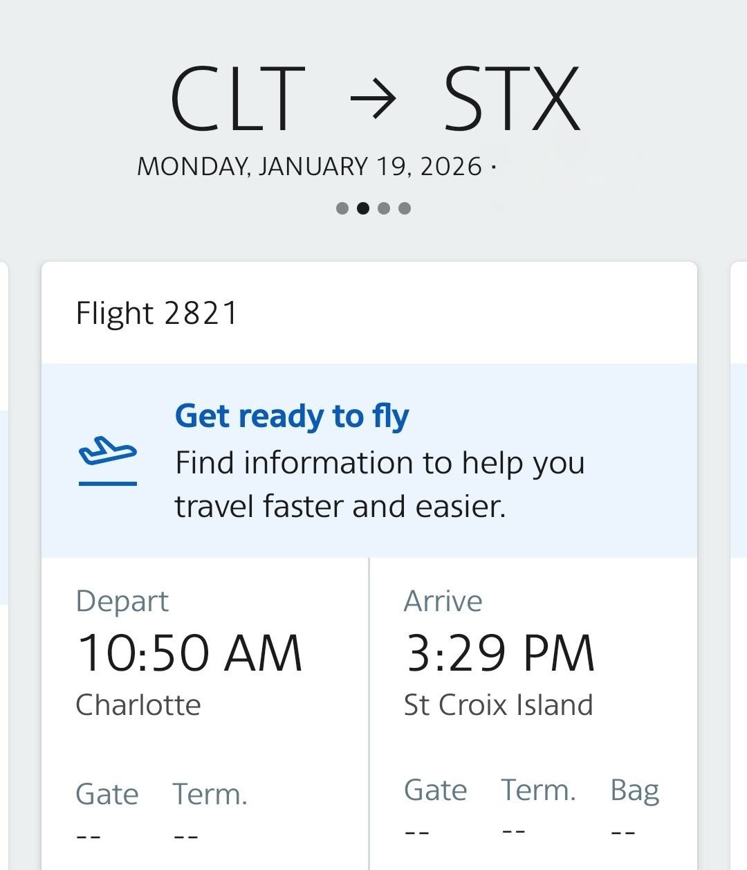Select the Flight 2821 card header

point(157,313)
